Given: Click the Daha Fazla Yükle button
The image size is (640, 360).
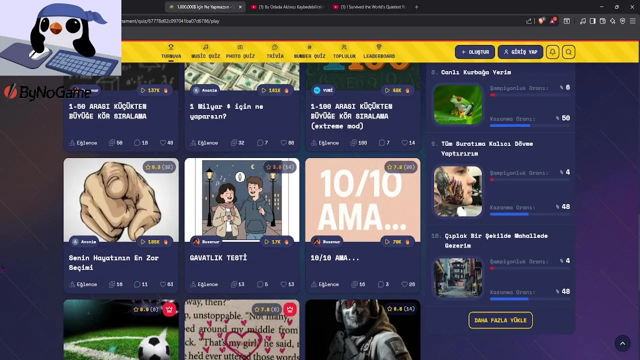Looking at the screenshot, I should 500,320.
